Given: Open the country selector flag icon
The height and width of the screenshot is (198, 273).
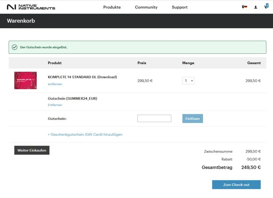Looking at the screenshot, I should click(x=244, y=7).
